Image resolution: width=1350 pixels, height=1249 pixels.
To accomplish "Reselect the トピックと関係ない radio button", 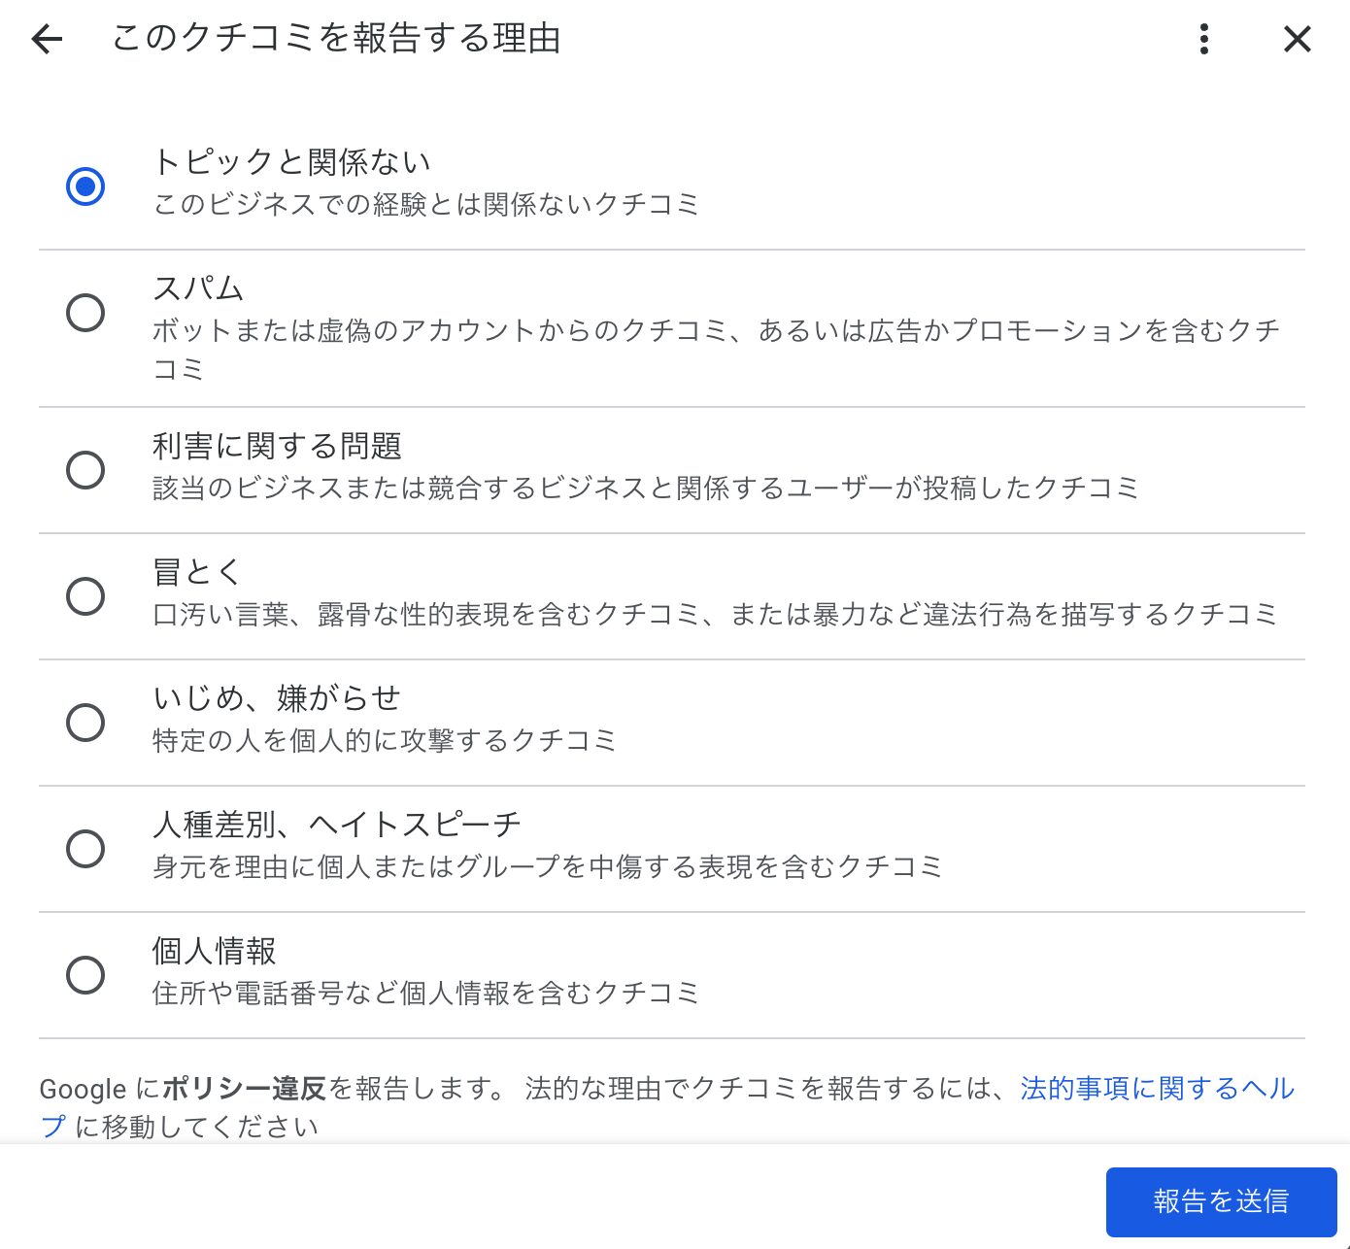I will tap(85, 186).
